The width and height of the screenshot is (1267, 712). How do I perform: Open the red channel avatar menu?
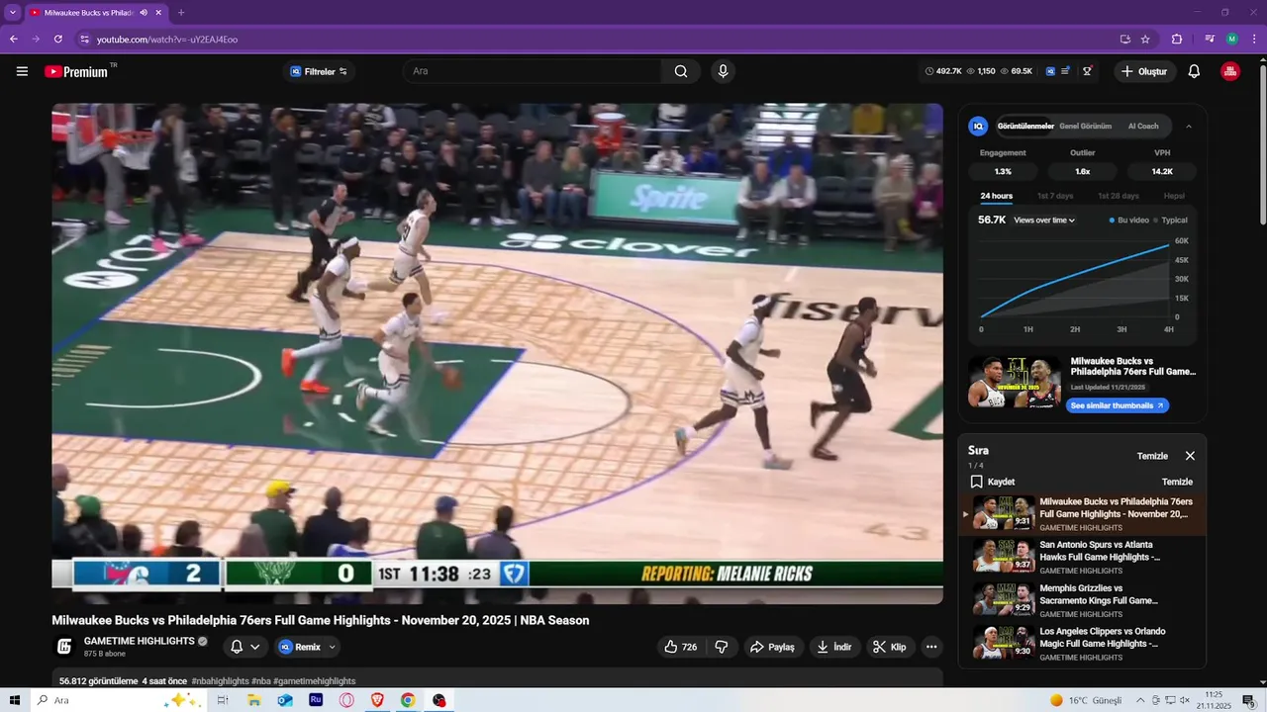pos(1230,71)
